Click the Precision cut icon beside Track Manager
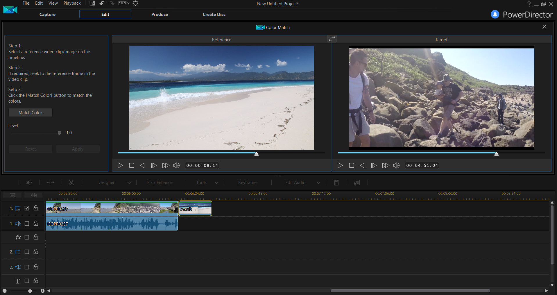Viewport: 557px width, 295px height. [x=33, y=195]
